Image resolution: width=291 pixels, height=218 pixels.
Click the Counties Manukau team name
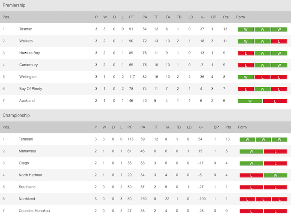tap(34, 211)
